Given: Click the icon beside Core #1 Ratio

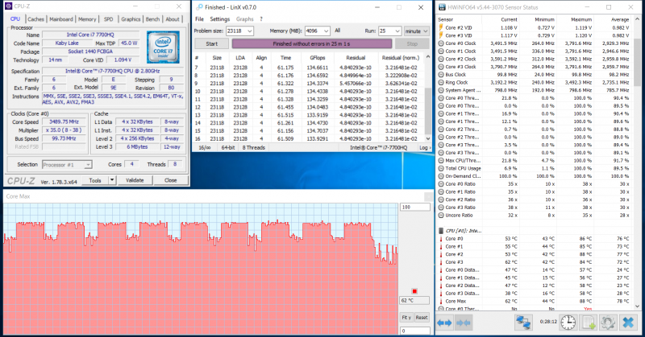Looking at the screenshot, I should click(x=441, y=191).
